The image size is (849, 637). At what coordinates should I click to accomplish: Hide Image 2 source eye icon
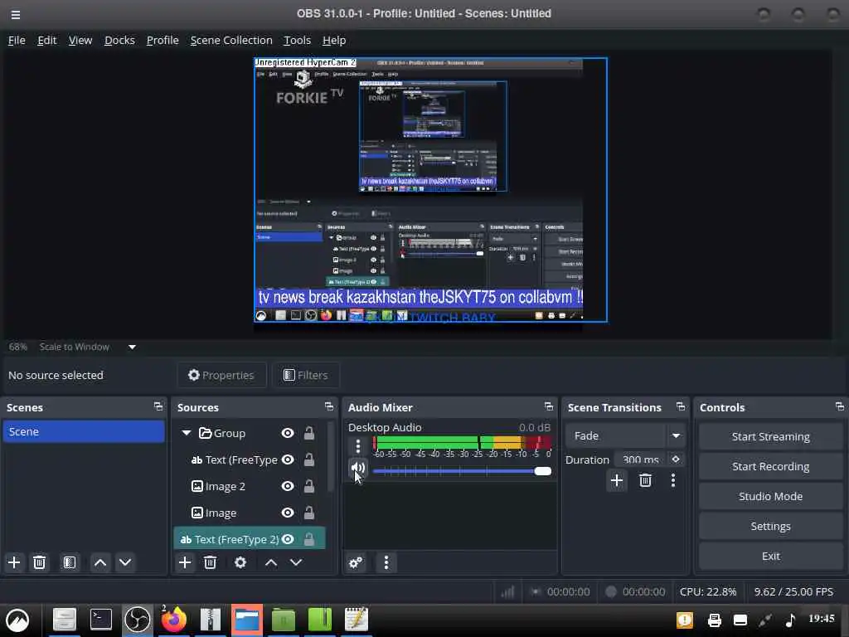pos(288,486)
